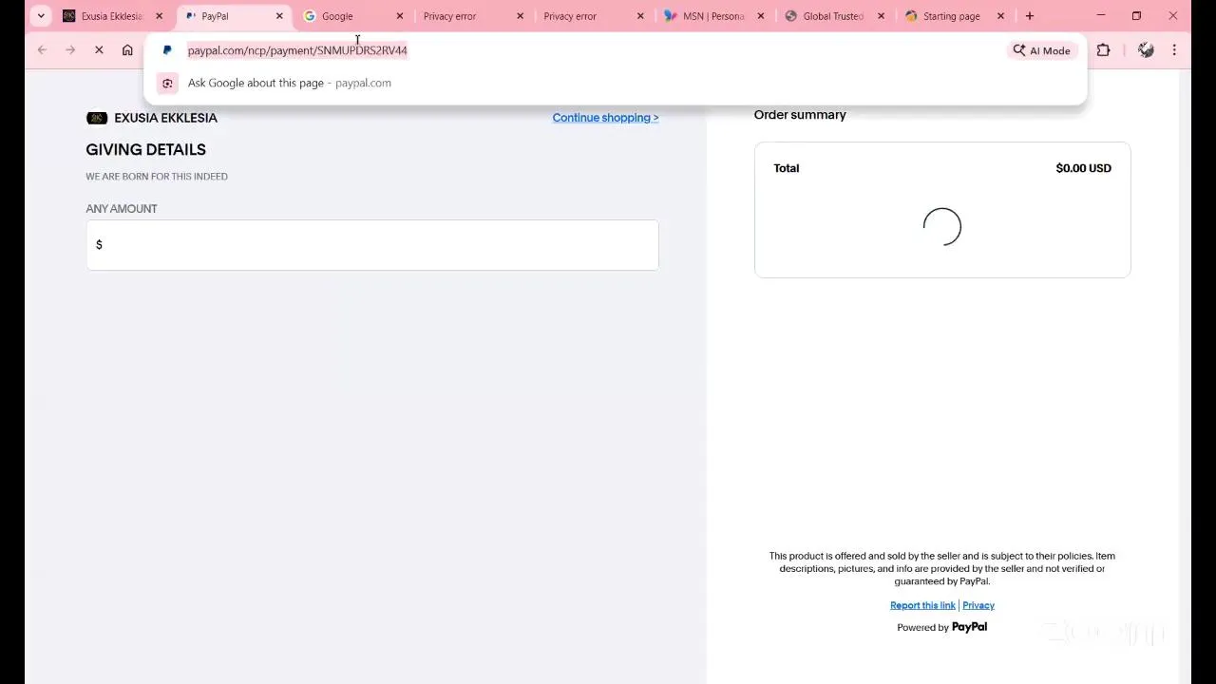Switch to the MSN tab
Image resolution: width=1216 pixels, height=684 pixels.
point(713,16)
